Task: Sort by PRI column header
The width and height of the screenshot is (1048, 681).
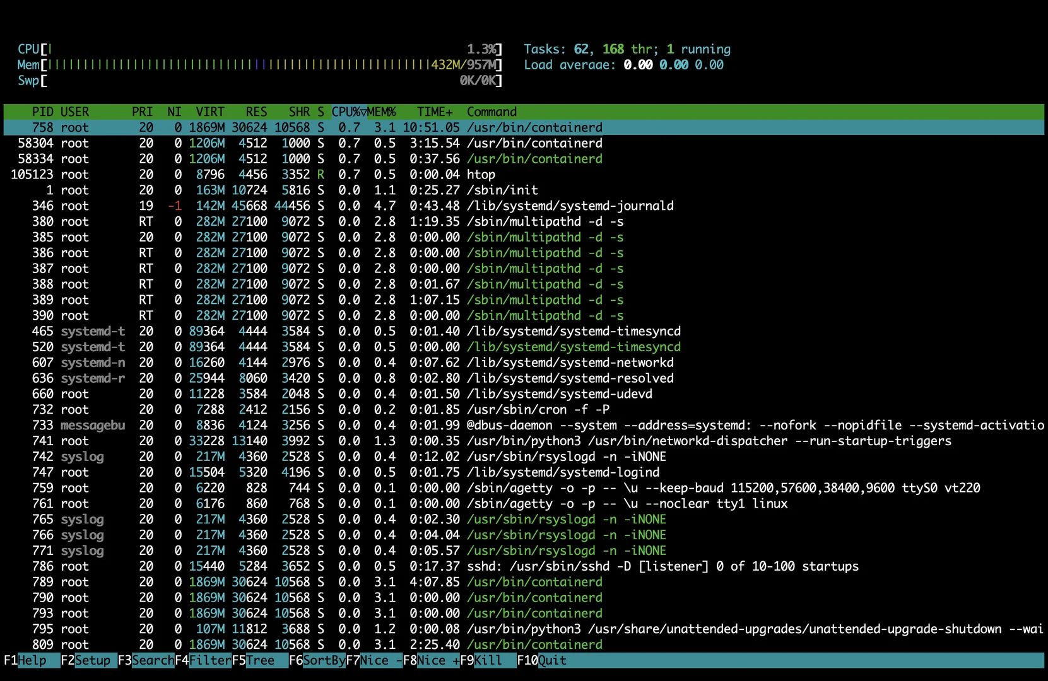Action: click(x=143, y=112)
